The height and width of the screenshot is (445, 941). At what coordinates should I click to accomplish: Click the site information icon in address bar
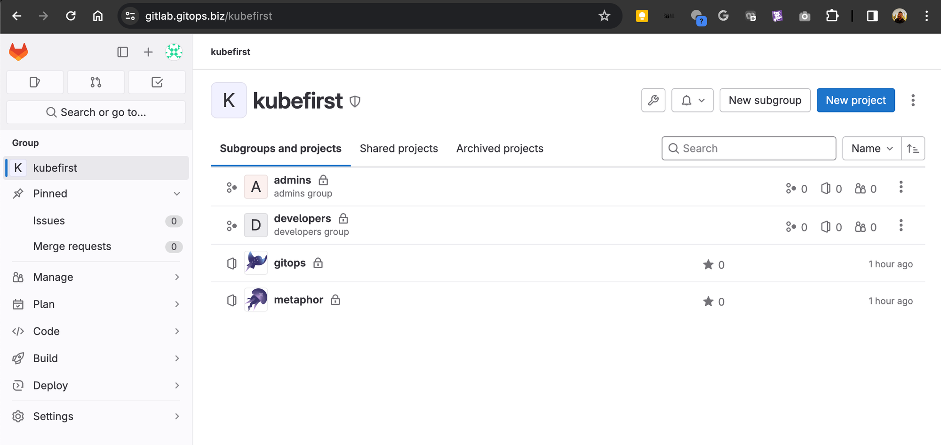(130, 16)
